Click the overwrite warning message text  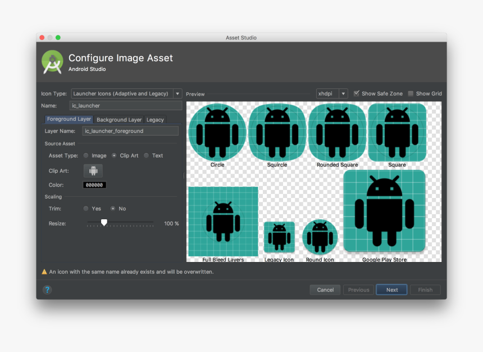tap(131, 272)
